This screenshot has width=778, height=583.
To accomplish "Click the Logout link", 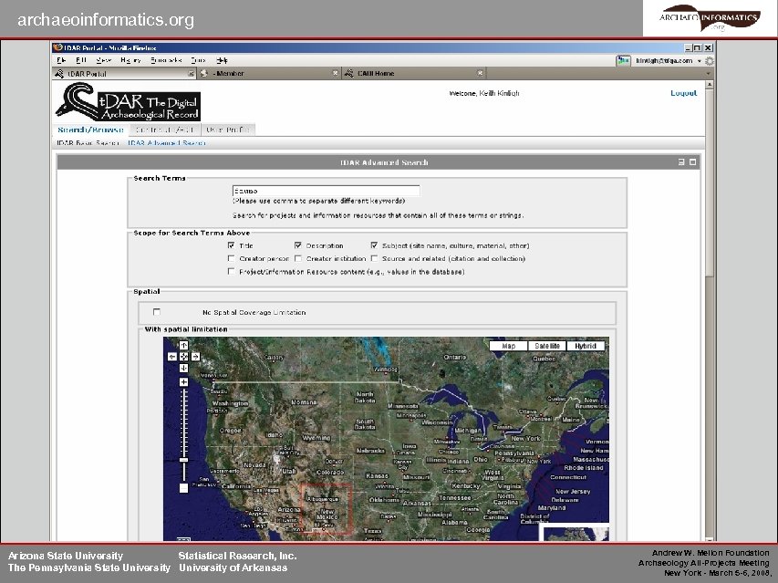I will coord(682,93).
